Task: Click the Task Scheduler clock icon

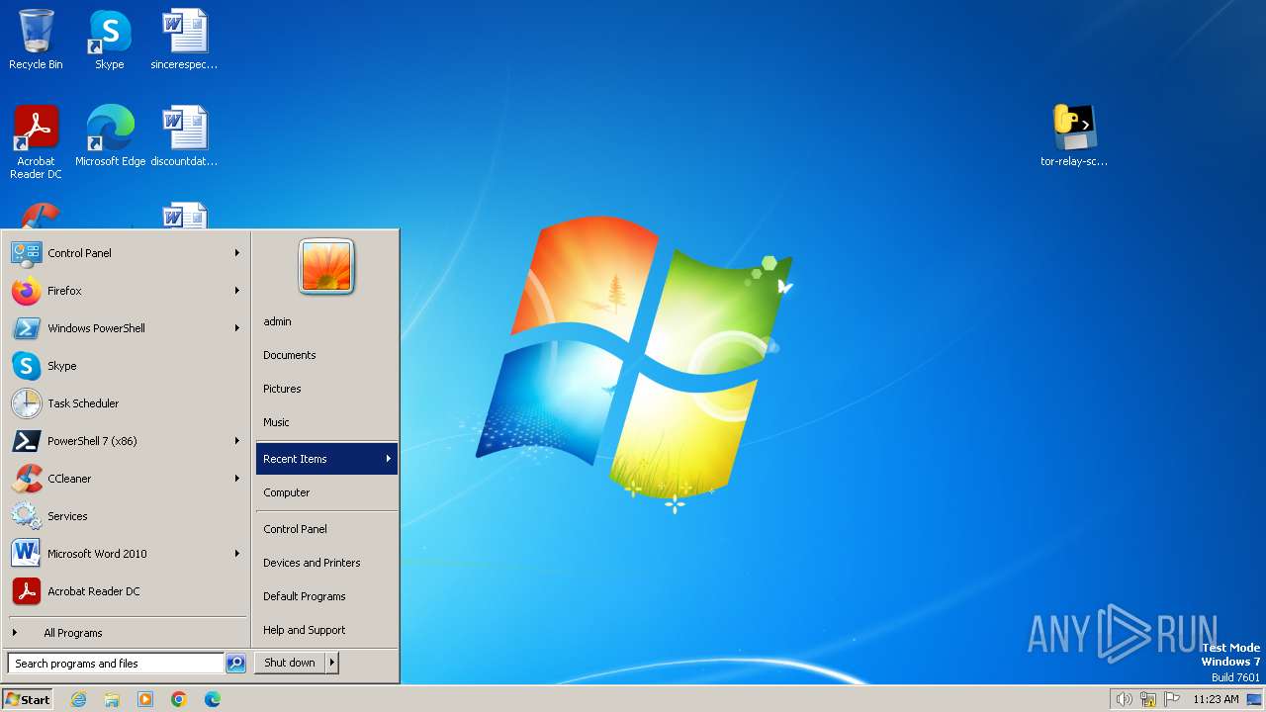Action: [26, 403]
